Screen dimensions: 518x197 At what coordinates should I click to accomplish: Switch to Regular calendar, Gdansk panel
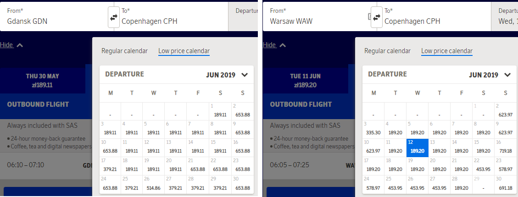[x=124, y=51]
